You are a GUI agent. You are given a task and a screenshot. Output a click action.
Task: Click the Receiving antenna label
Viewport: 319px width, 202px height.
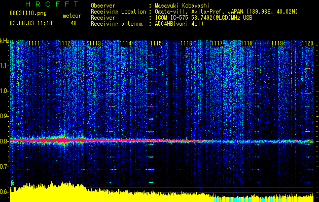pos(117,24)
